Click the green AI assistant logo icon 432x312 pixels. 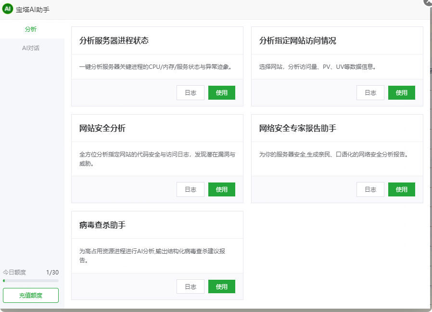[7, 8]
